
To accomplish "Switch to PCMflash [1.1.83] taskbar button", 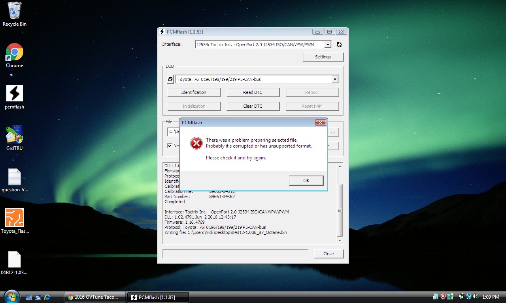I will 158,297.
